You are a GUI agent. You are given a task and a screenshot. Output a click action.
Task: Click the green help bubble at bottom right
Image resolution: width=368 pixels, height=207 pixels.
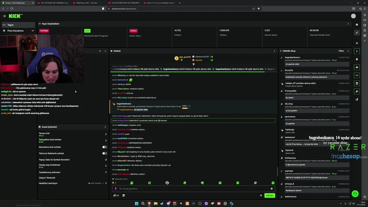(x=355, y=194)
